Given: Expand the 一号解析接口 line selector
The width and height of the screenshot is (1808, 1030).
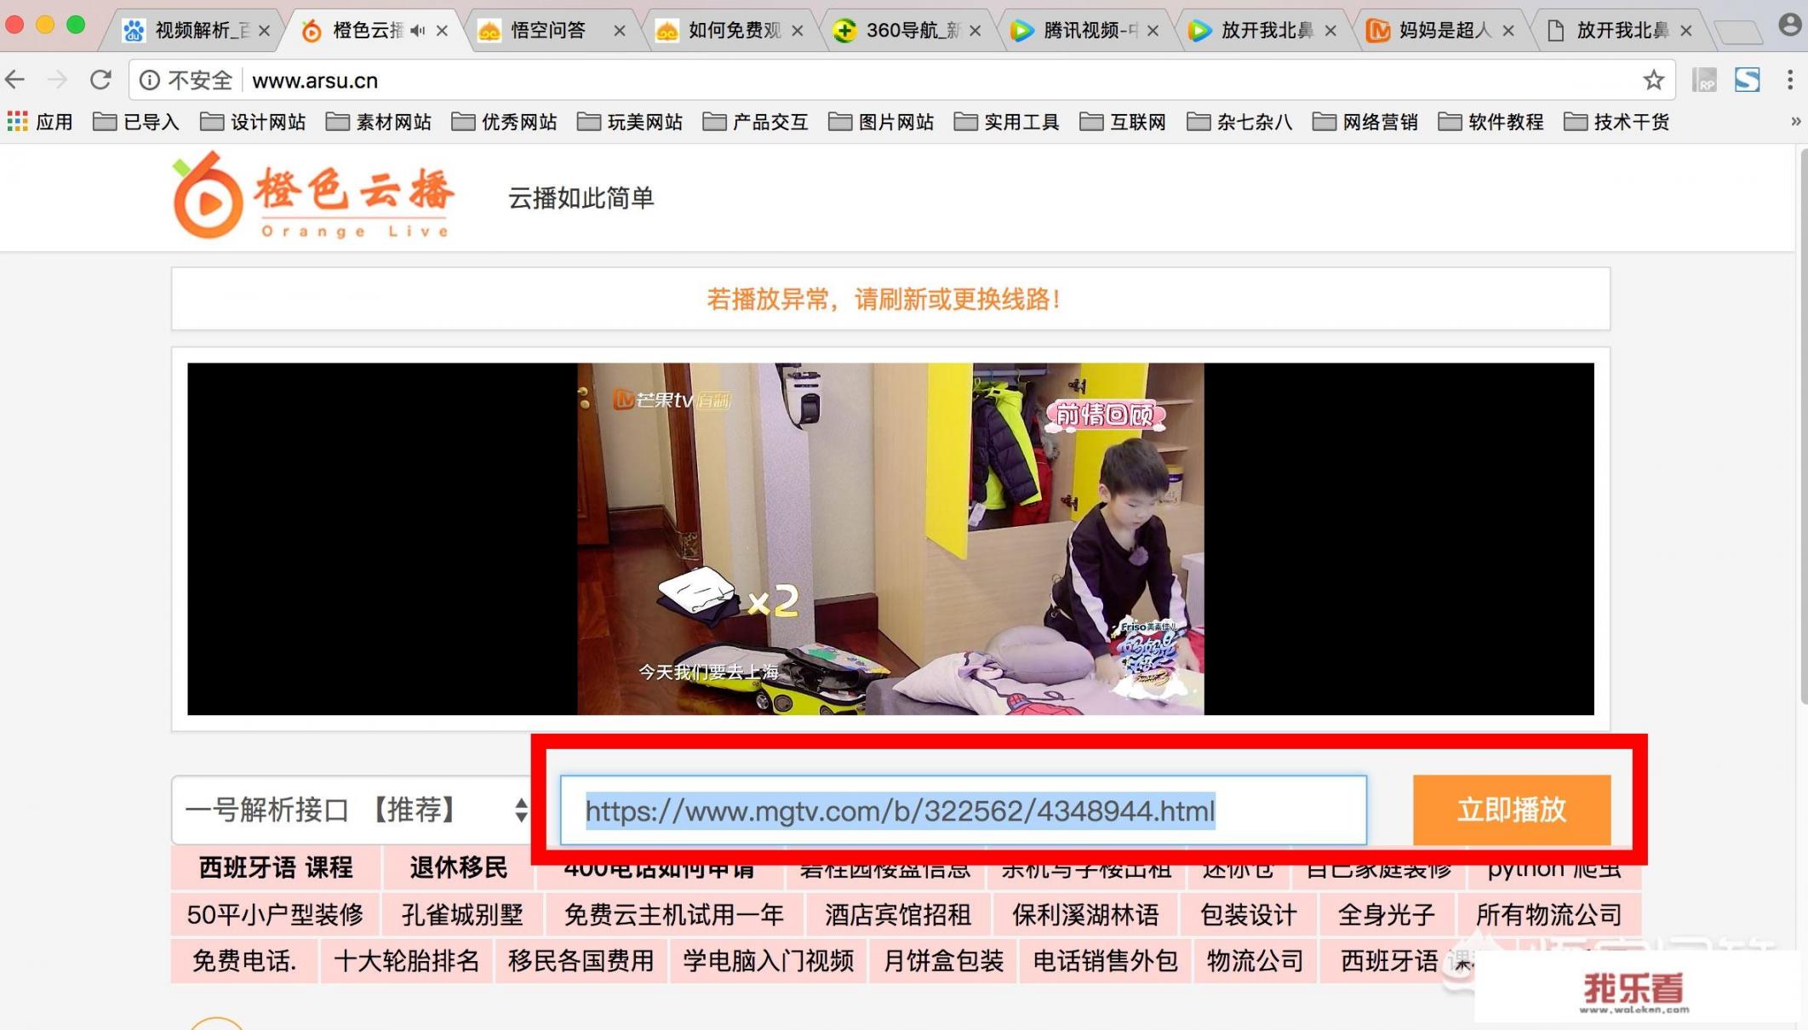Looking at the screenshot, I should [352, 810].
